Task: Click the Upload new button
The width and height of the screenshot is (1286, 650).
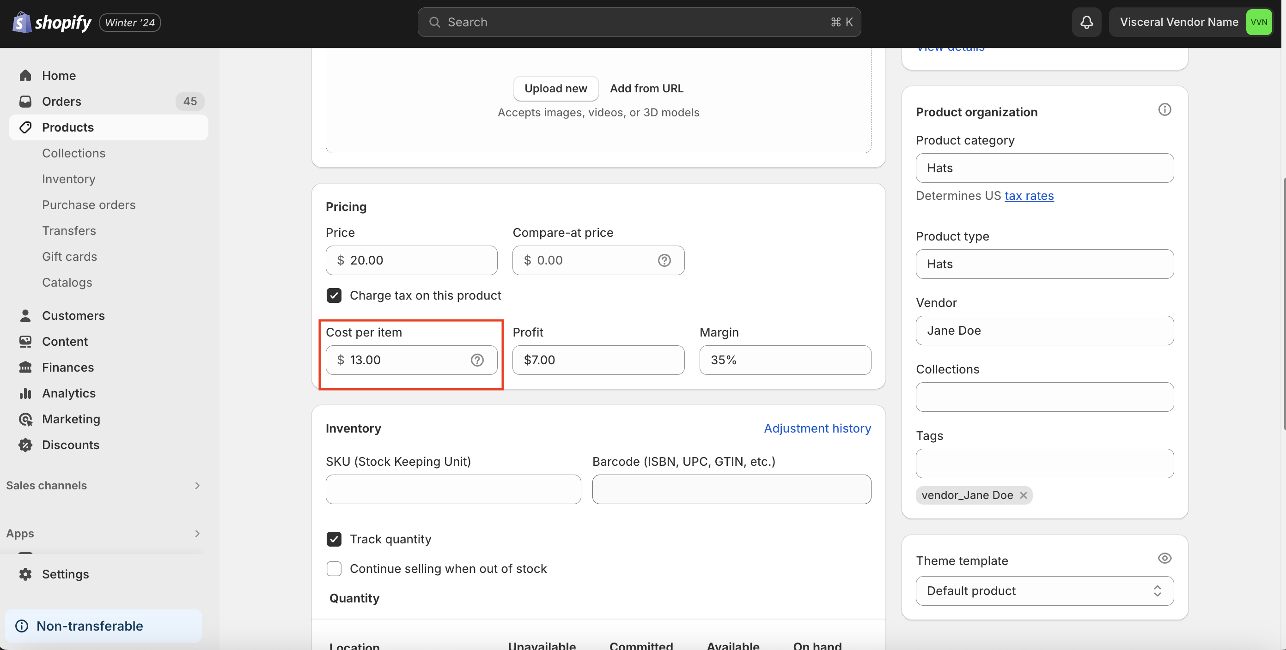Action: click(x=555, y=88)
